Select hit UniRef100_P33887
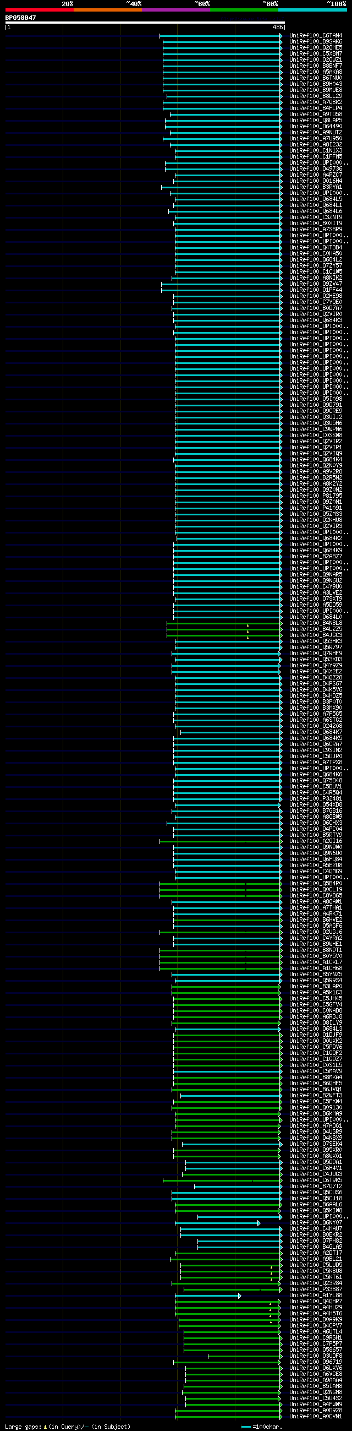Screen dimensions: 352x1431 coord(316,1289)
